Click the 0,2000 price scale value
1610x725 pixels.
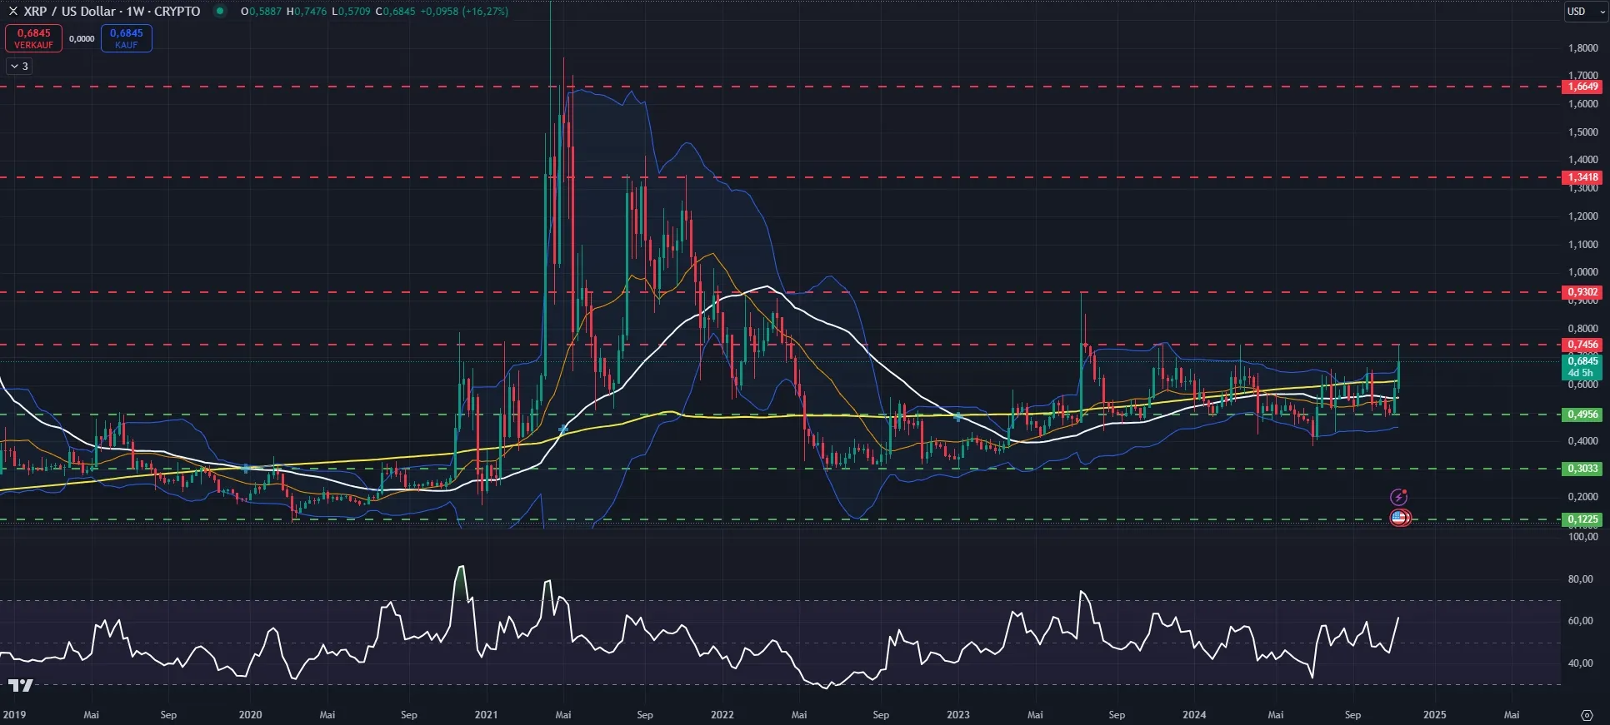(x=1582, y=497)
